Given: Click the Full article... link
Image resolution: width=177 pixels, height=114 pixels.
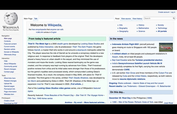Looking at the screenshot, I should (77, 84).
